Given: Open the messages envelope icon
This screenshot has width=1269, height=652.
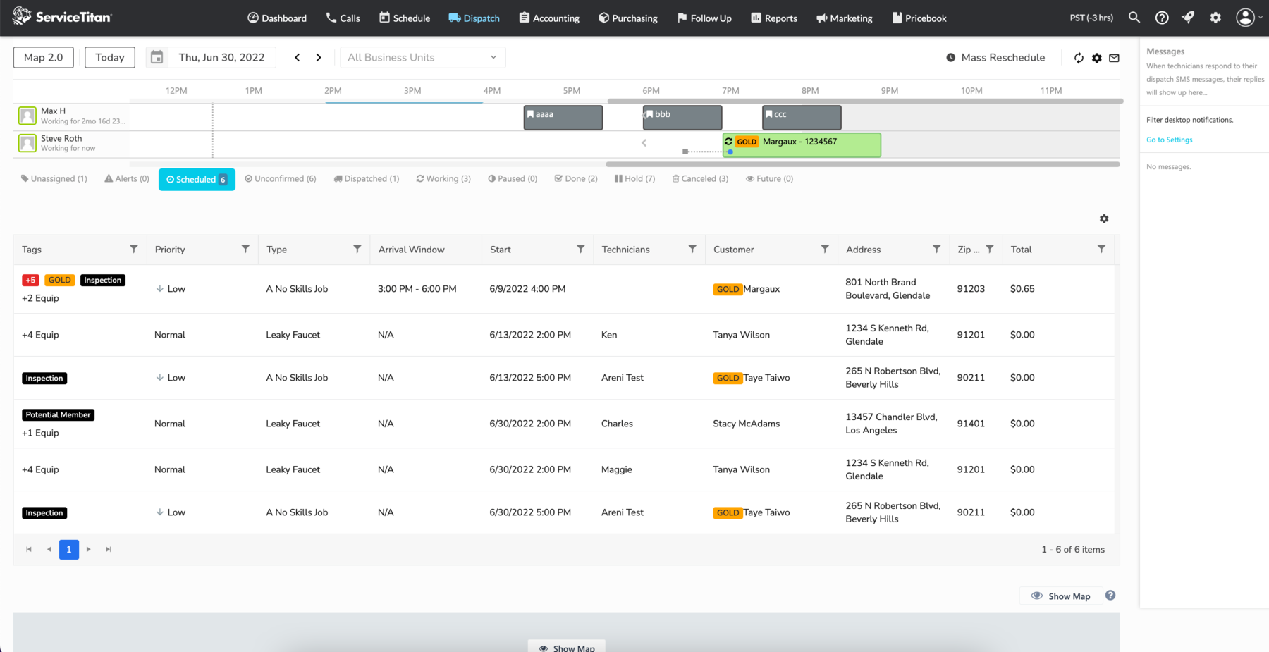Looking at the screenshot, I should (x=1114, y=58).
